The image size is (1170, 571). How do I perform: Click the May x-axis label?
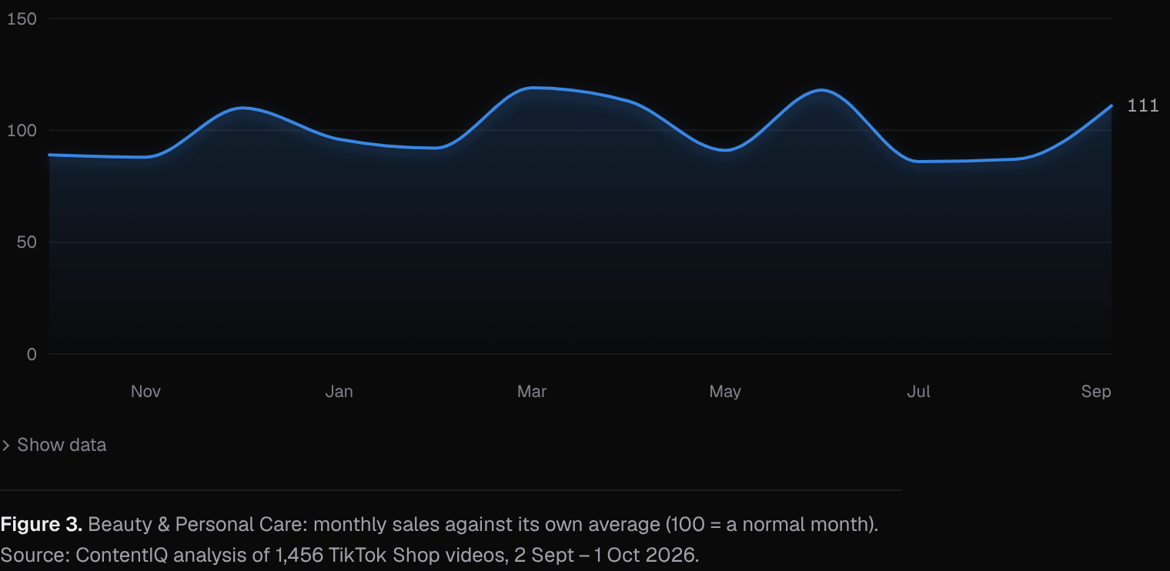[725, 392]
